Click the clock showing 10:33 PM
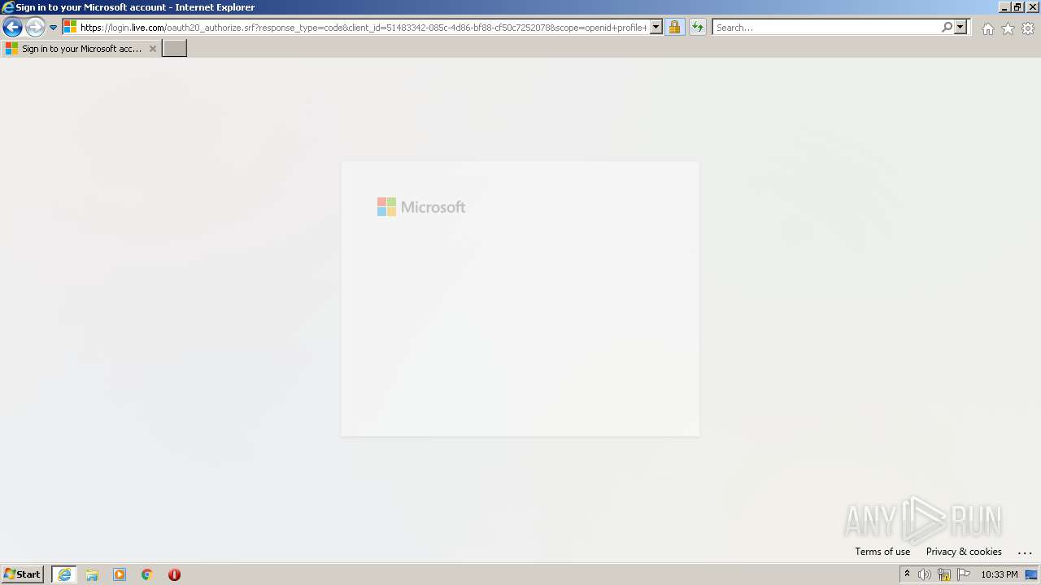This screenshot has width=1041, height=585. click(1000, 574)
